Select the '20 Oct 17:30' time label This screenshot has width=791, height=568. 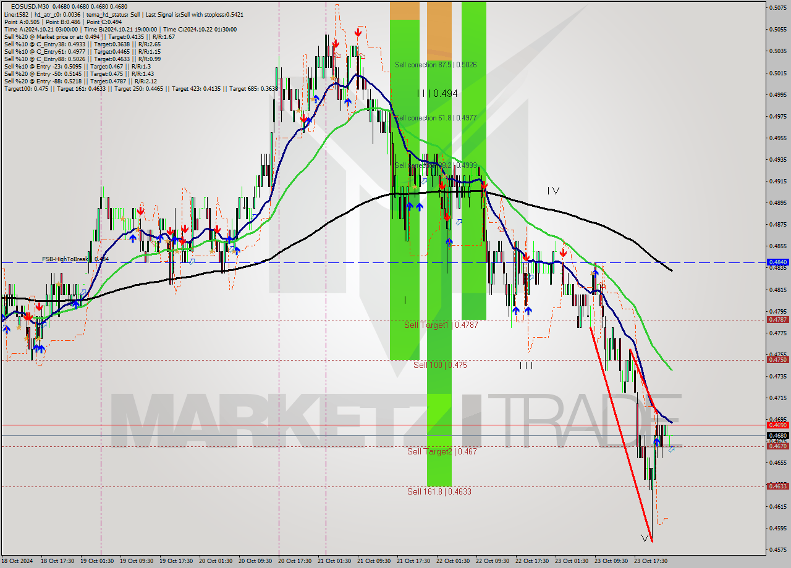click(x=294, y=561)
